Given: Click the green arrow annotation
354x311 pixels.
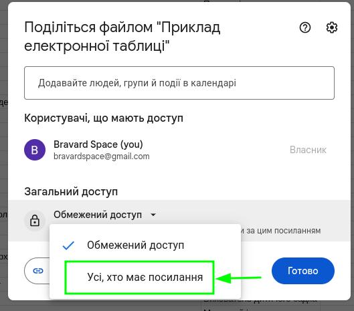Looking at the screenshot, I should 239,278.
